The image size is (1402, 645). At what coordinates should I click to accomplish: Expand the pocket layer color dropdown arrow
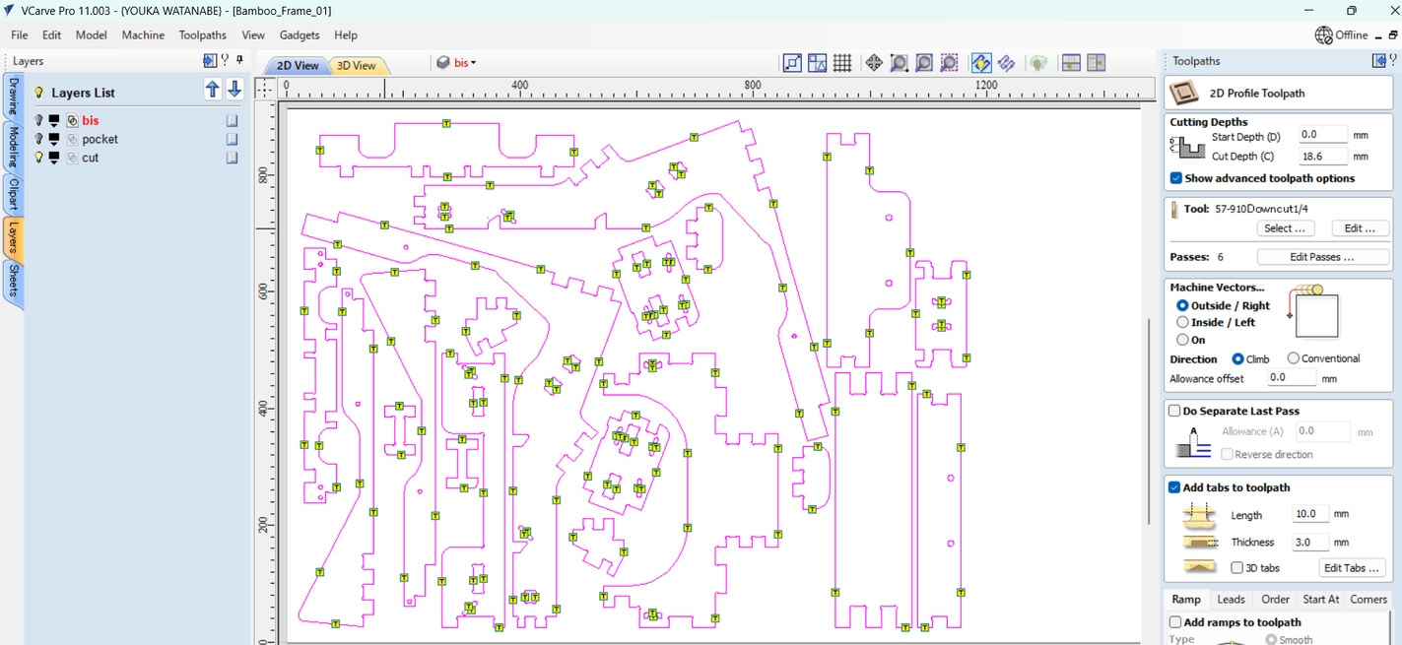tap(53, 144)
